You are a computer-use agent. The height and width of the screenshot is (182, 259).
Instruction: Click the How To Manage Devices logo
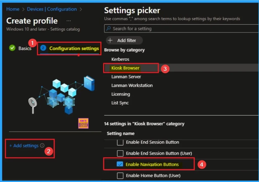coord(83,123)
